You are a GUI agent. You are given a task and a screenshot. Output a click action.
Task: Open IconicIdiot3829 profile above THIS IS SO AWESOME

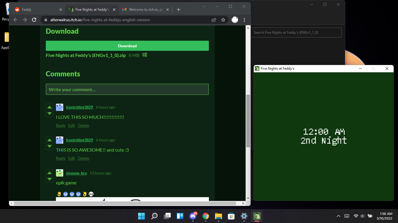pyautogui.click(x=80, y=140)
